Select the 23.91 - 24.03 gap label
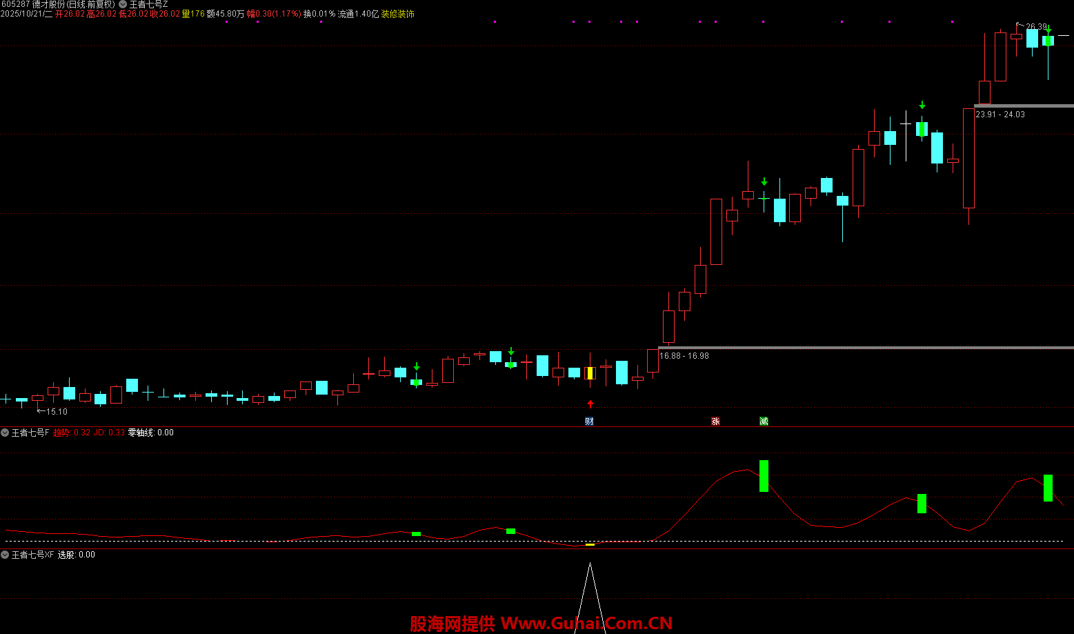This screenshot has height=634, width=1074. [1000, 115]
